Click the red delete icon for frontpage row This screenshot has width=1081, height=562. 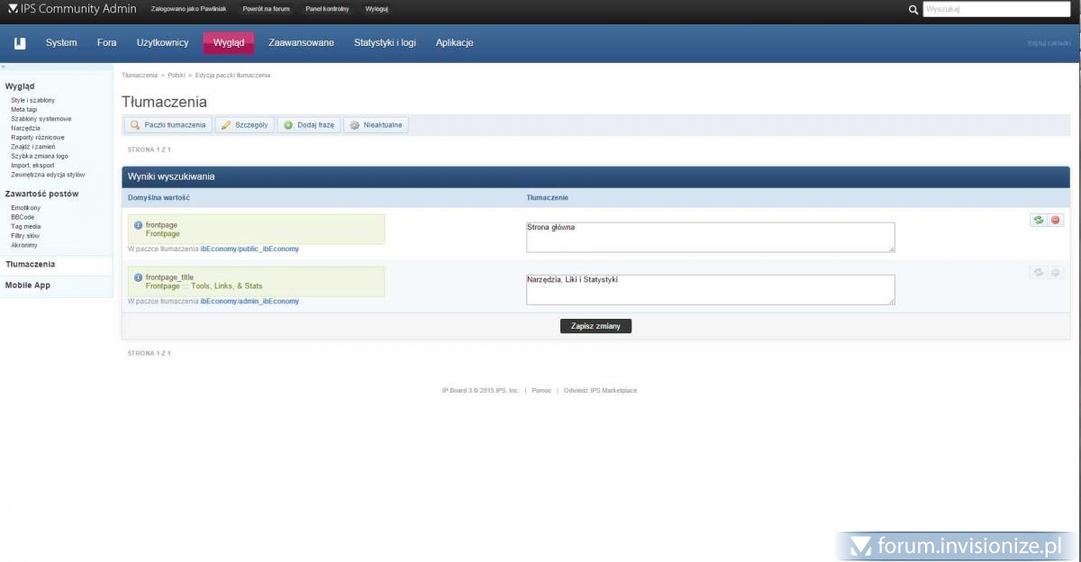click(1055, 220)
